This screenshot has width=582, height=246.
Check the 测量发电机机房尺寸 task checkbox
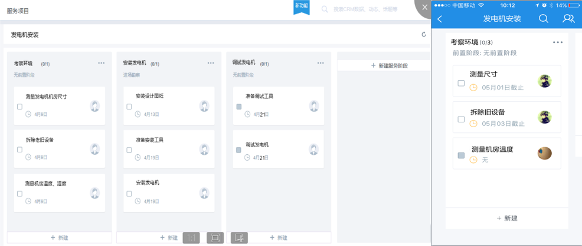coord(19,107)
